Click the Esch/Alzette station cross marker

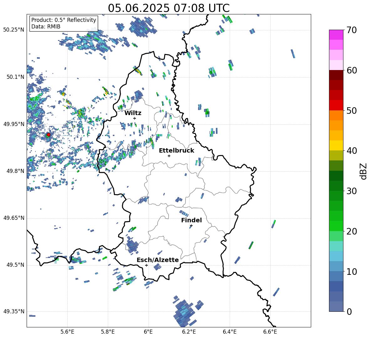146,265
